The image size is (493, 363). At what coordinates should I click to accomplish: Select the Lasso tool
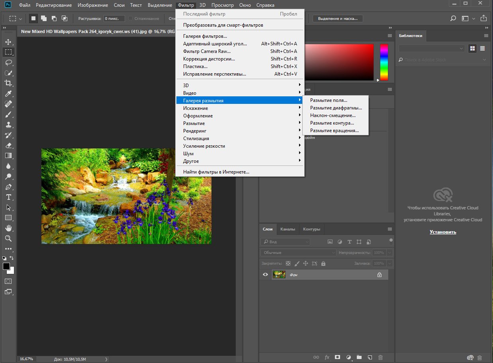pos(8,62)
